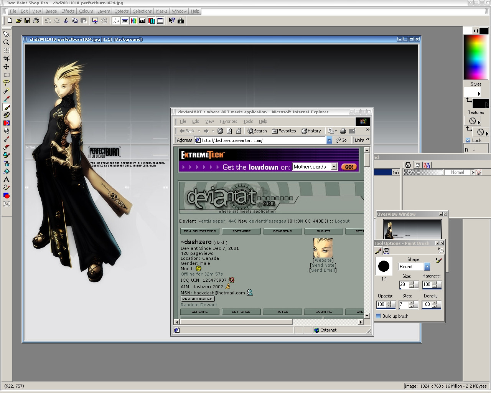This screenshot has height=393, width=491.
Task: Select the Mover tool
Action: pyautogui.click(x=7, y=66)
